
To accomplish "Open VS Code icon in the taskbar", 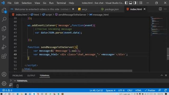I will (x=34, y=94).
